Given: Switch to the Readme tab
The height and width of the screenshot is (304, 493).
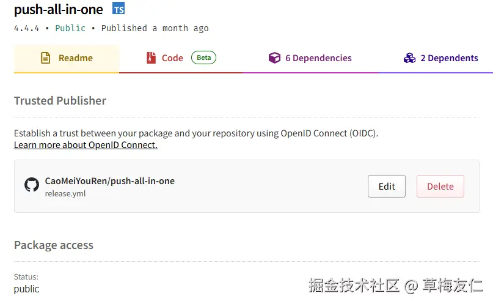Looking at the screenshot, I should [x=75, y=58].
